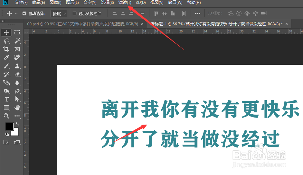Open the Move tool preset picker arrow
Viewport: 303px width, 175px height.
point(16,14)
